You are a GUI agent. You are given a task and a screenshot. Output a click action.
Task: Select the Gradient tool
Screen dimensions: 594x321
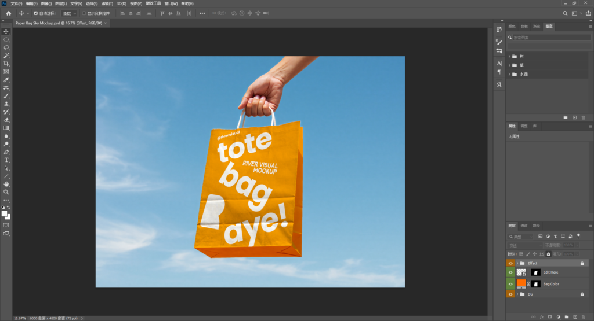(6, 128)
